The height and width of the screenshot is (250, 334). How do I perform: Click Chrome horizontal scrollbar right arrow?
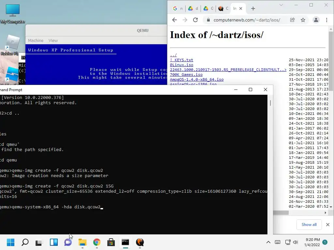point(325,213)
